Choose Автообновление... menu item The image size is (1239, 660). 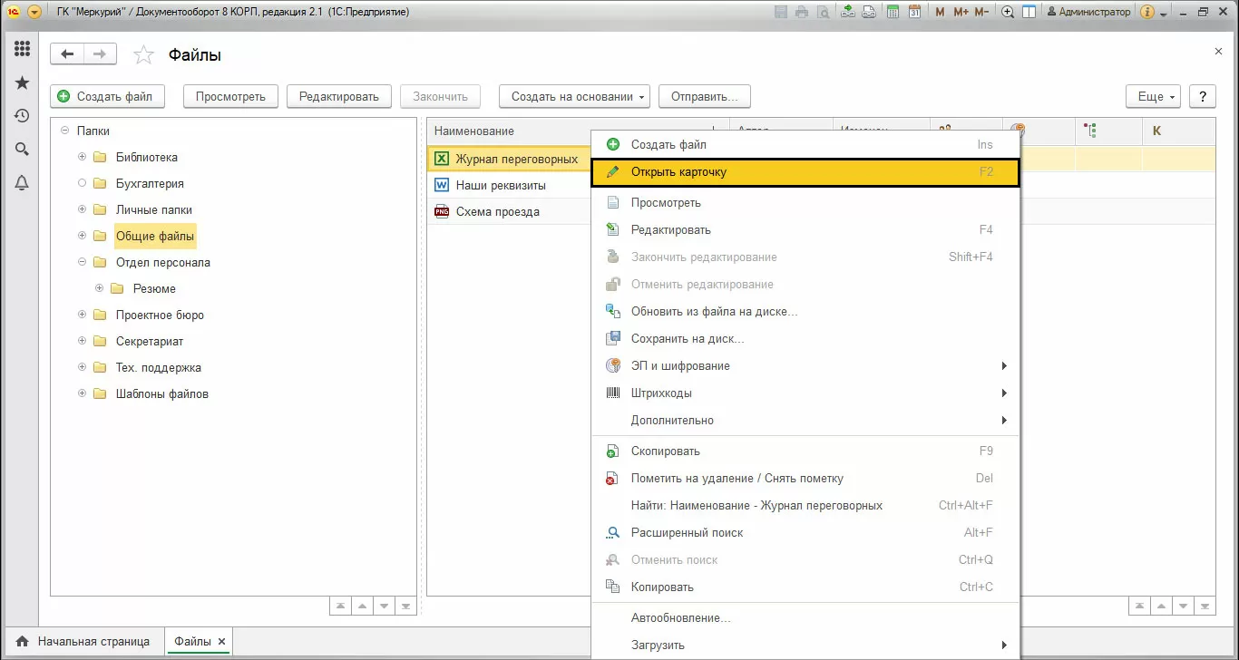[x=805, y=617]
